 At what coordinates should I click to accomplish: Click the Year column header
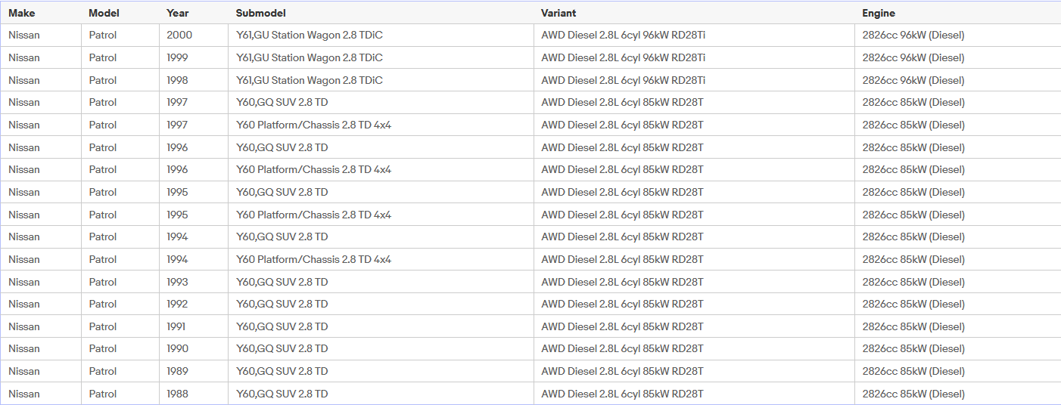(x=194, y=13)
